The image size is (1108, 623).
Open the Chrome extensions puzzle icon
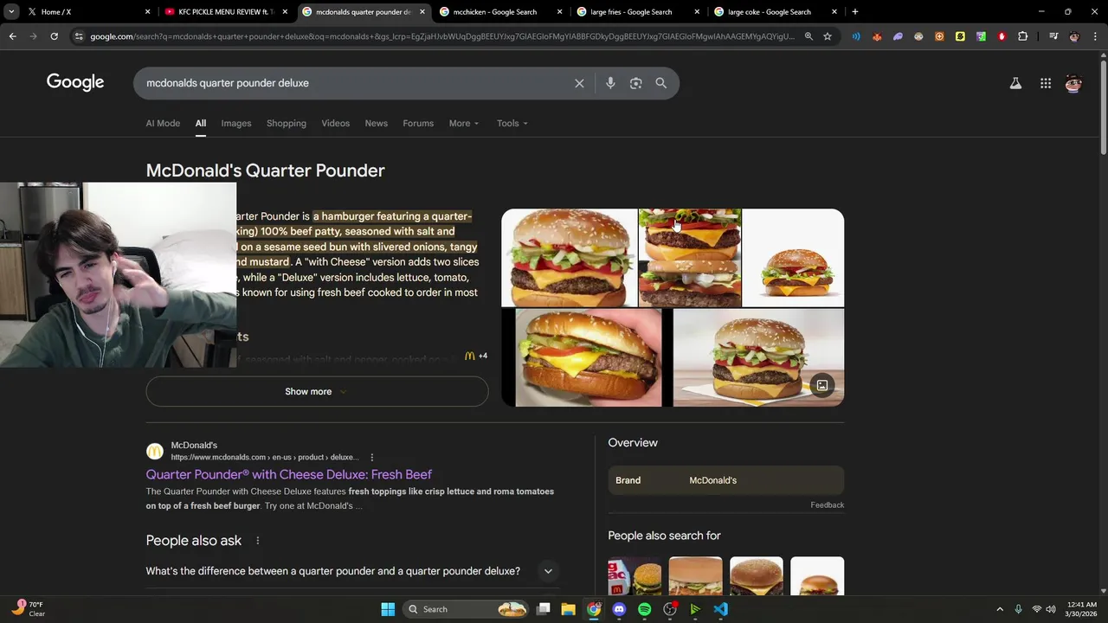tap(1023, 36)
